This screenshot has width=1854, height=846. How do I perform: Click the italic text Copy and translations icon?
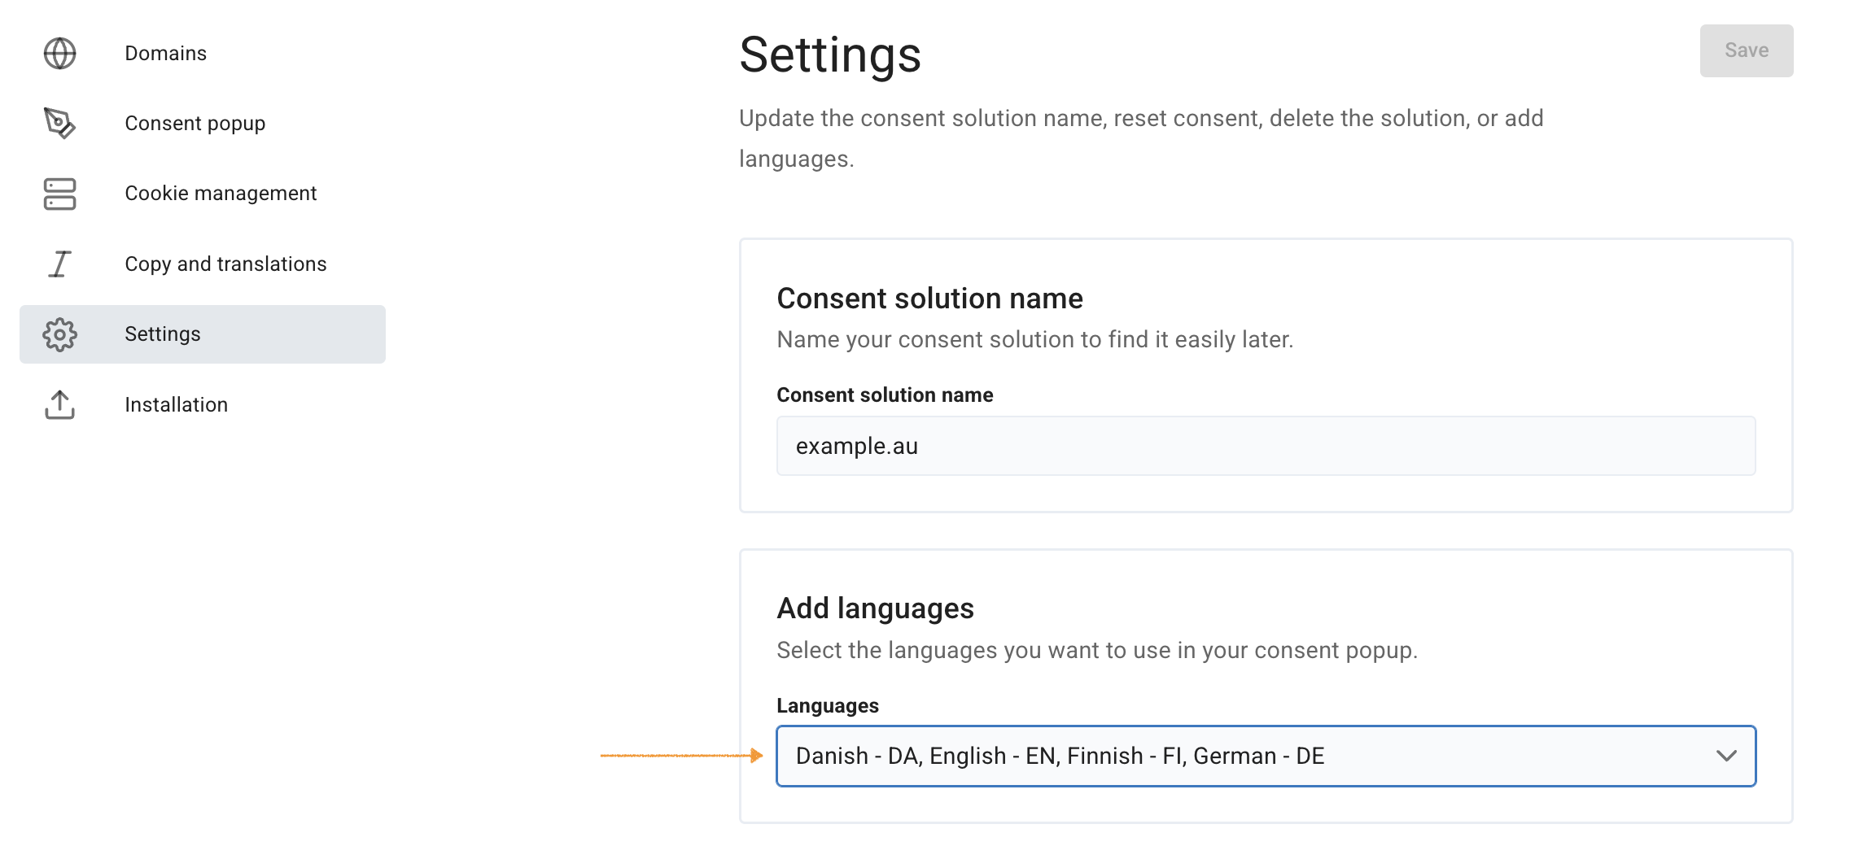59,264
